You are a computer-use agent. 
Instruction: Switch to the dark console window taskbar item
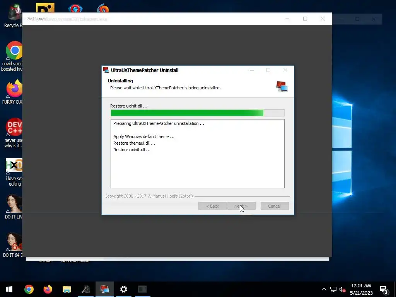[x=142, y=289]
